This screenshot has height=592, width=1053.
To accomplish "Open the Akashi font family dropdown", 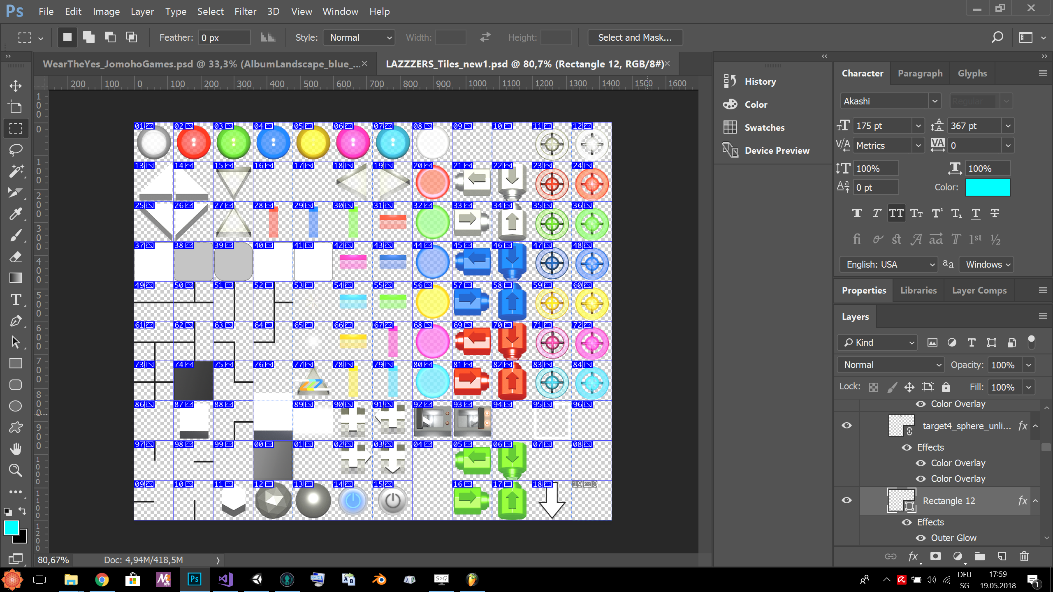I will coord(935,101).
